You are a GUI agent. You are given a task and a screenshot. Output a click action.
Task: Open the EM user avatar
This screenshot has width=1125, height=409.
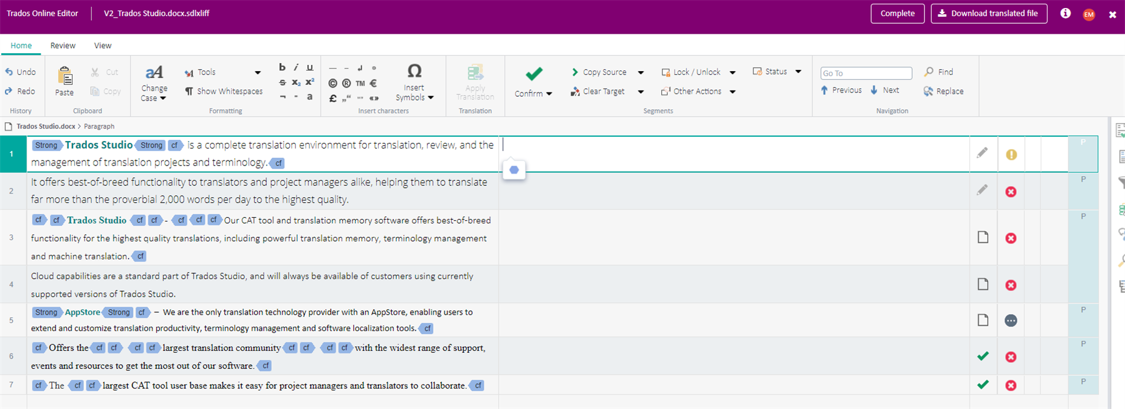click(1089, 14)
